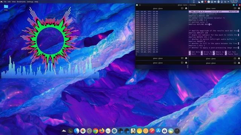
Task: Open the plain yellow circle dock icon
Action: pyautogui.click(x=139, y=131)
